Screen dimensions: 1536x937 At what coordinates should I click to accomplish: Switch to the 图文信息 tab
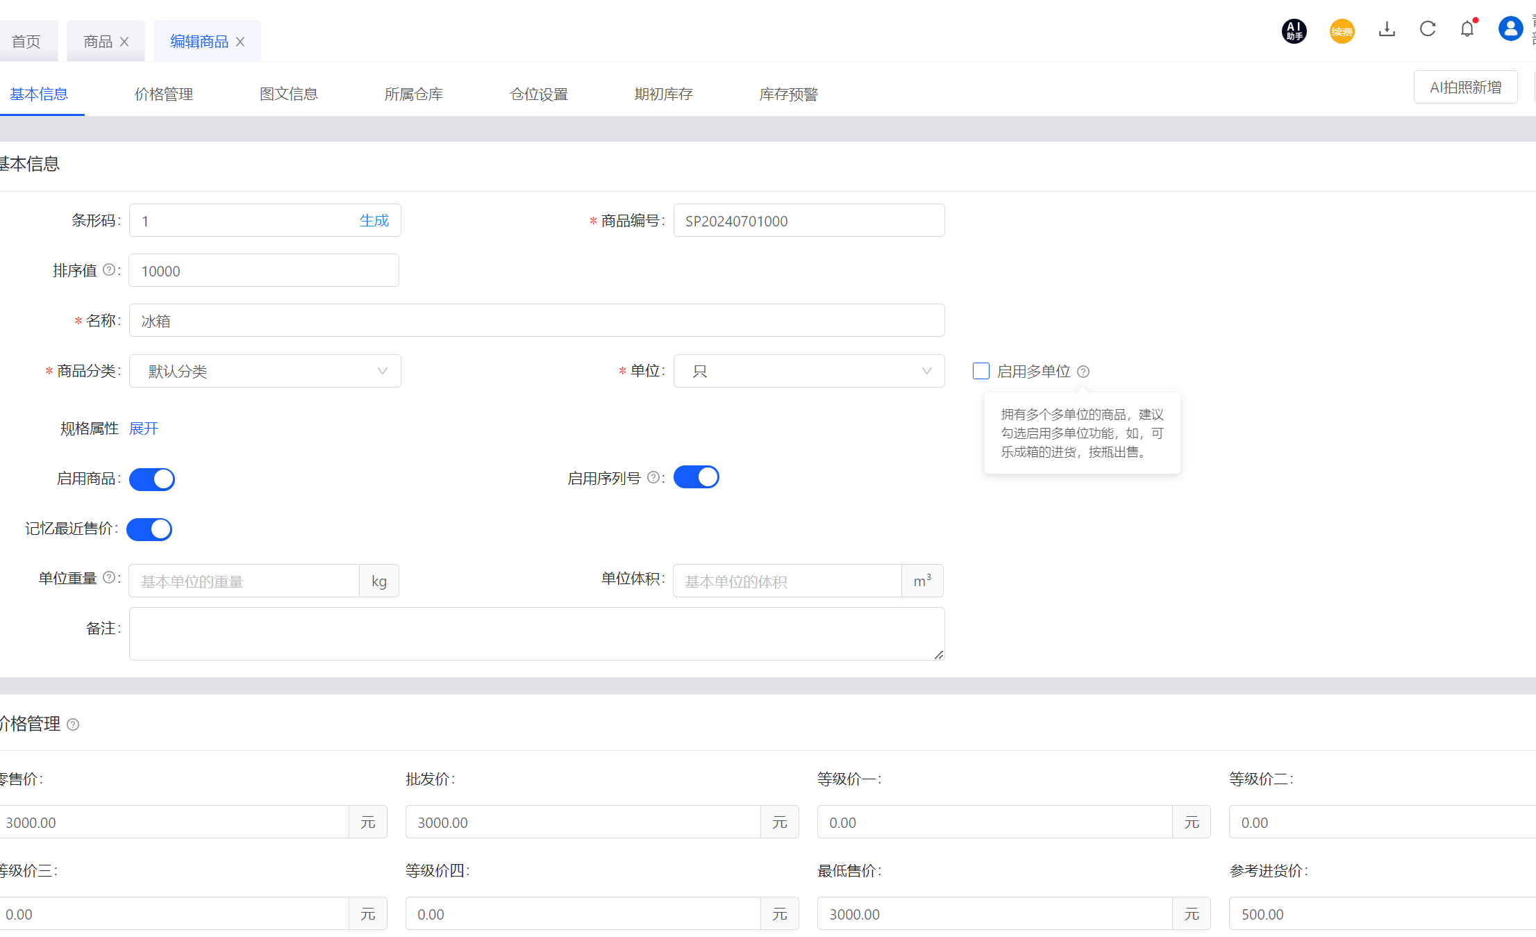(x=289, y=94)
